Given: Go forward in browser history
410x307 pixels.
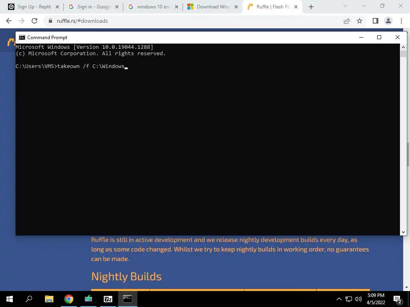Looking at the screenshot, I should coord(22,21).
